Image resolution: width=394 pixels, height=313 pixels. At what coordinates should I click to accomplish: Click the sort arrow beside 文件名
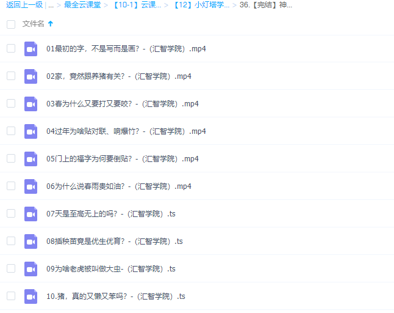[51, 24]
